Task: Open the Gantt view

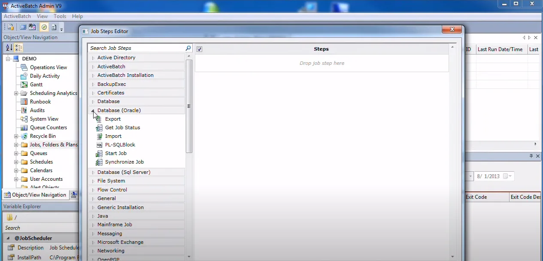Action: click(x=36, y=85)
